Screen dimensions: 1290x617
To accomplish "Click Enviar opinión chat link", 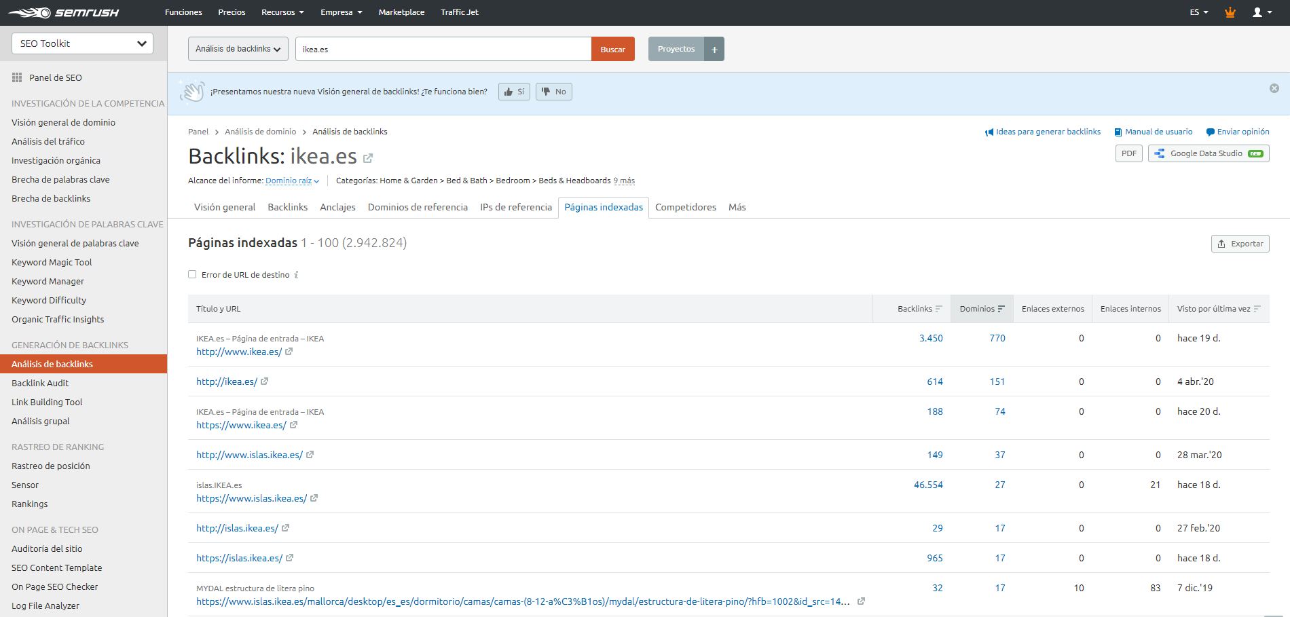I will [x=1238, y=132].
